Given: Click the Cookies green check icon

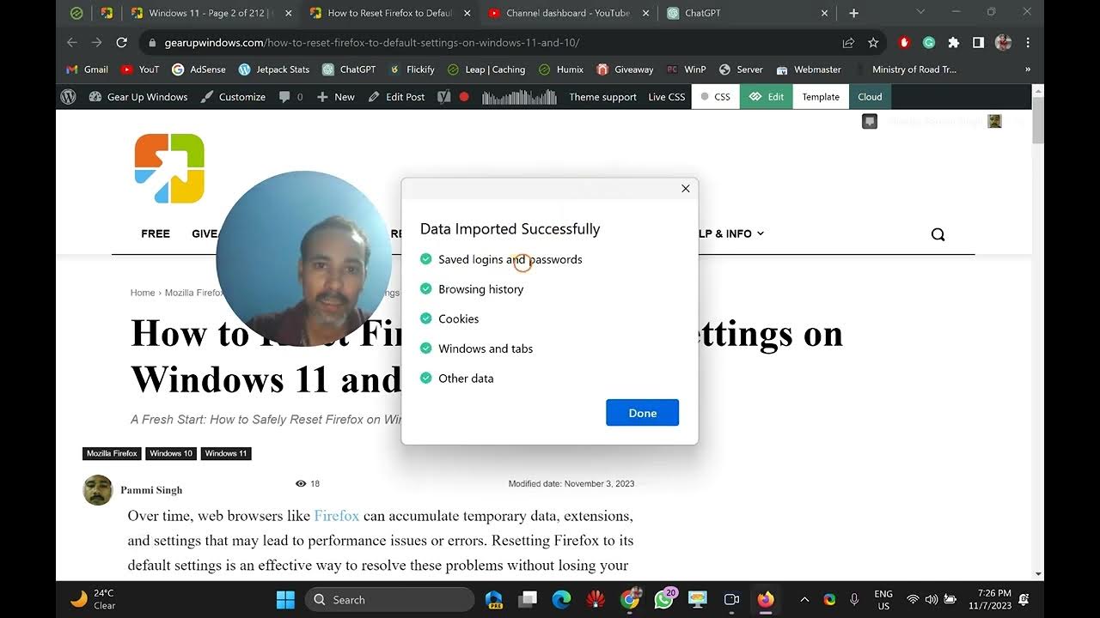Looking at the screenshot, I should click(425, 318).
